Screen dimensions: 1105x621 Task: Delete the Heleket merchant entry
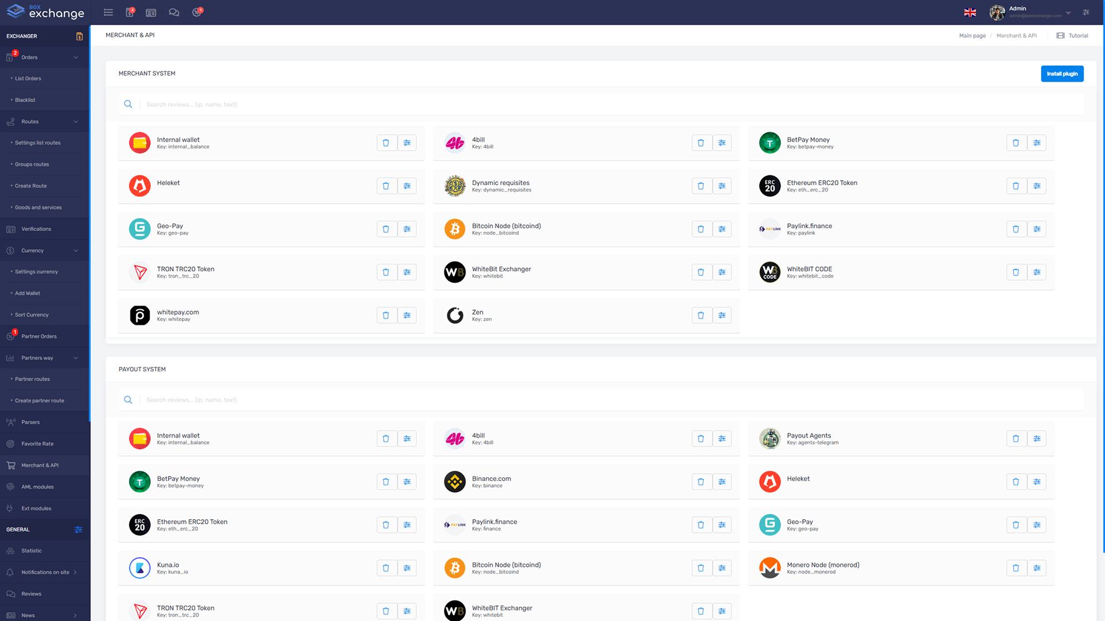386,186
